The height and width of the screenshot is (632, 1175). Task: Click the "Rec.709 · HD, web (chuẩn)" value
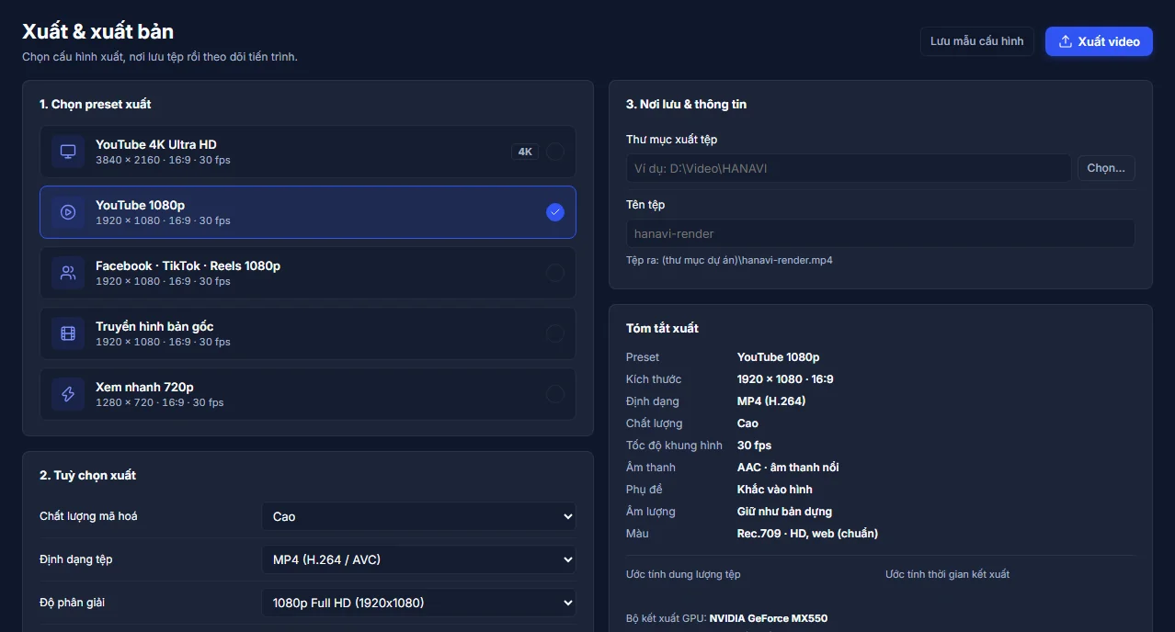click(x=807, y=534)
